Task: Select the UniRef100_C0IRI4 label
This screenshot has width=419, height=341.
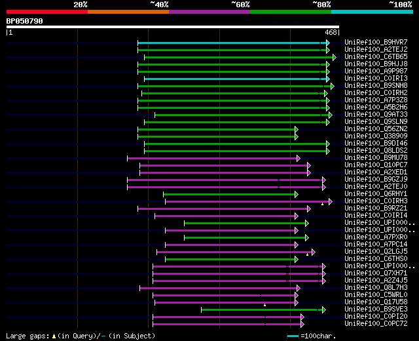Action: (376, 215)
